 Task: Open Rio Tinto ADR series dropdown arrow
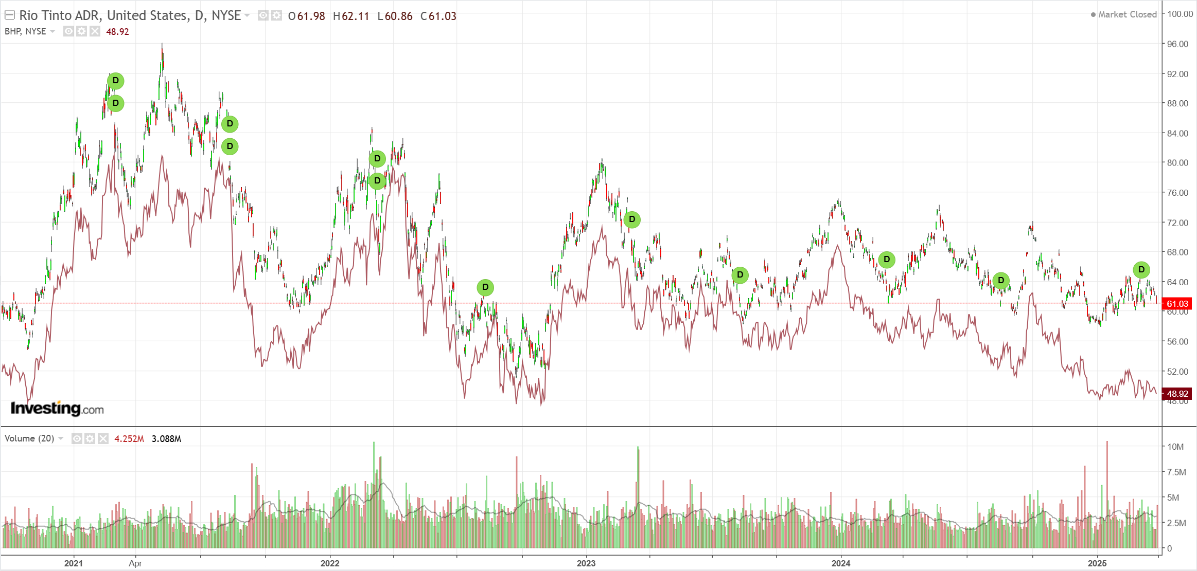[x=248, y=15]
